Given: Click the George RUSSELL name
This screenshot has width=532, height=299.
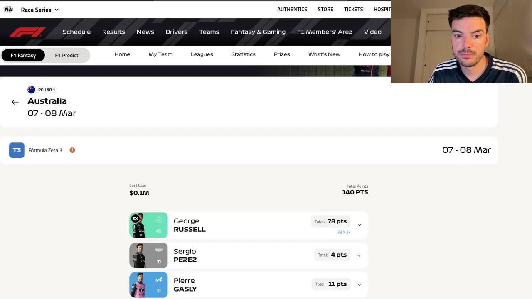Looking at the screenshot, I should pos(190,225).
